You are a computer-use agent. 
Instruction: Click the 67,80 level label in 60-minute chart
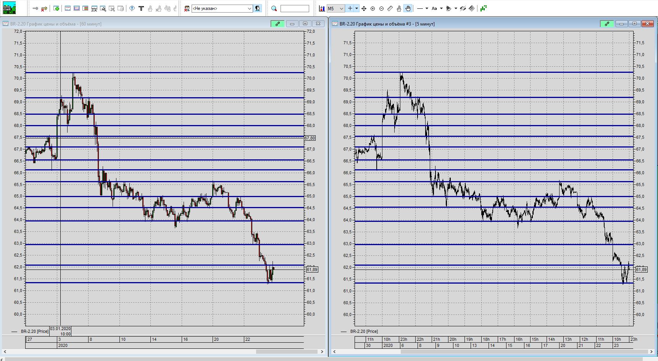click(x=310, y=138)
